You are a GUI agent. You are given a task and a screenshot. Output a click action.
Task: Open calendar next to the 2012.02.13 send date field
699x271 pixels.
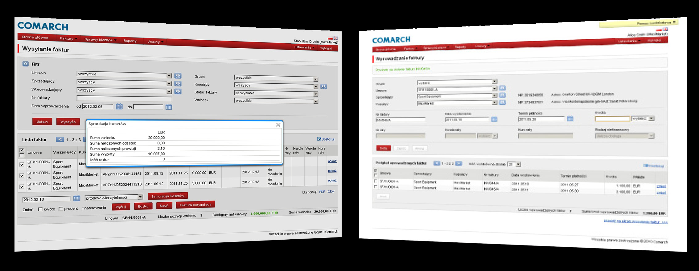click(77, 198)
